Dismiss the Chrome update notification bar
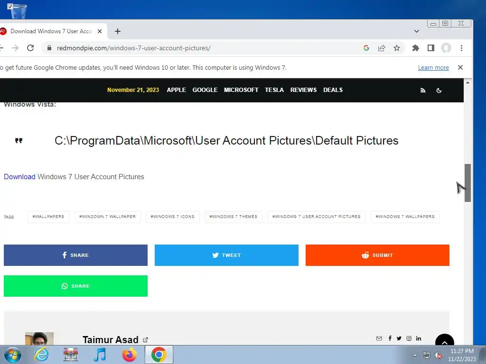This screenshot has height=364, width=486. click(460, 67)
